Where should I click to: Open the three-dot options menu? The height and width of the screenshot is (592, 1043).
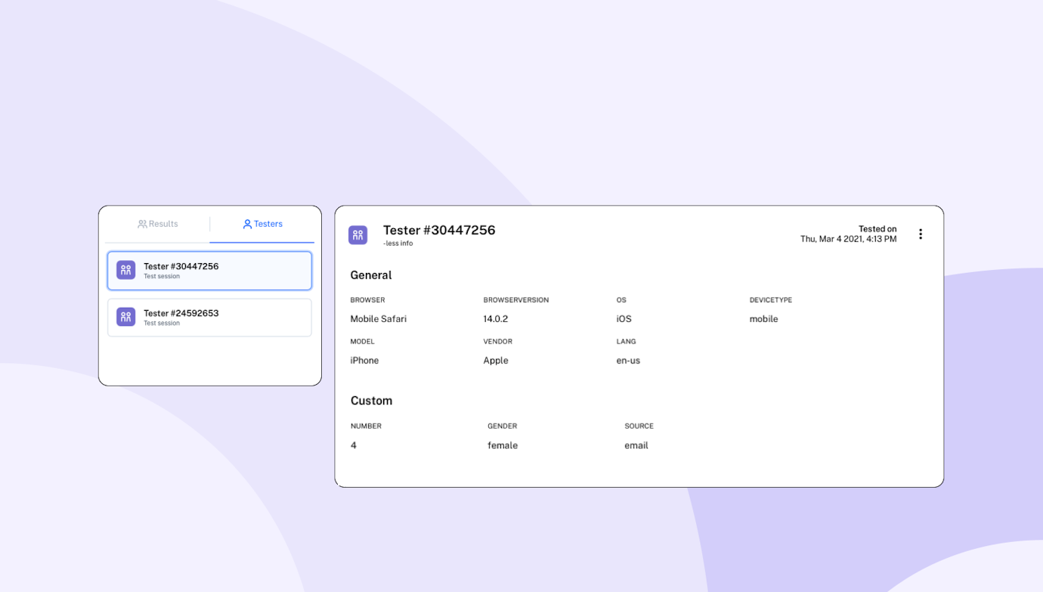pyautogui.click(x=920, y=234)
